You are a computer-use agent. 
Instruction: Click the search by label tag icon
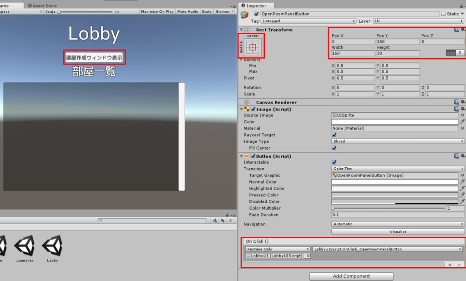coord(223,221)
